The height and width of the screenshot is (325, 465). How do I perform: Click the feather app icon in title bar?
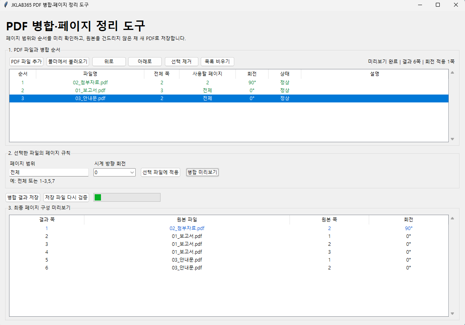[x=6, y=5]
